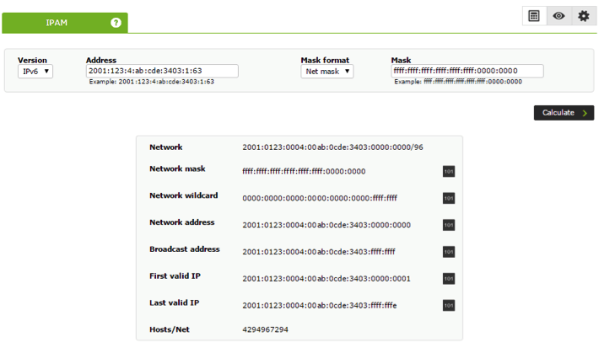Show binary for Last valid IP
Image resolution: width=599 pixels, height=348 pixels.
pyautogui.click(x=449, y=305)
